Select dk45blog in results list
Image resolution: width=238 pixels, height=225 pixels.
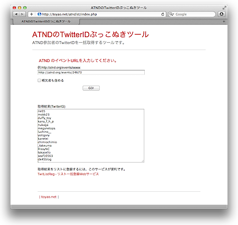45,160
